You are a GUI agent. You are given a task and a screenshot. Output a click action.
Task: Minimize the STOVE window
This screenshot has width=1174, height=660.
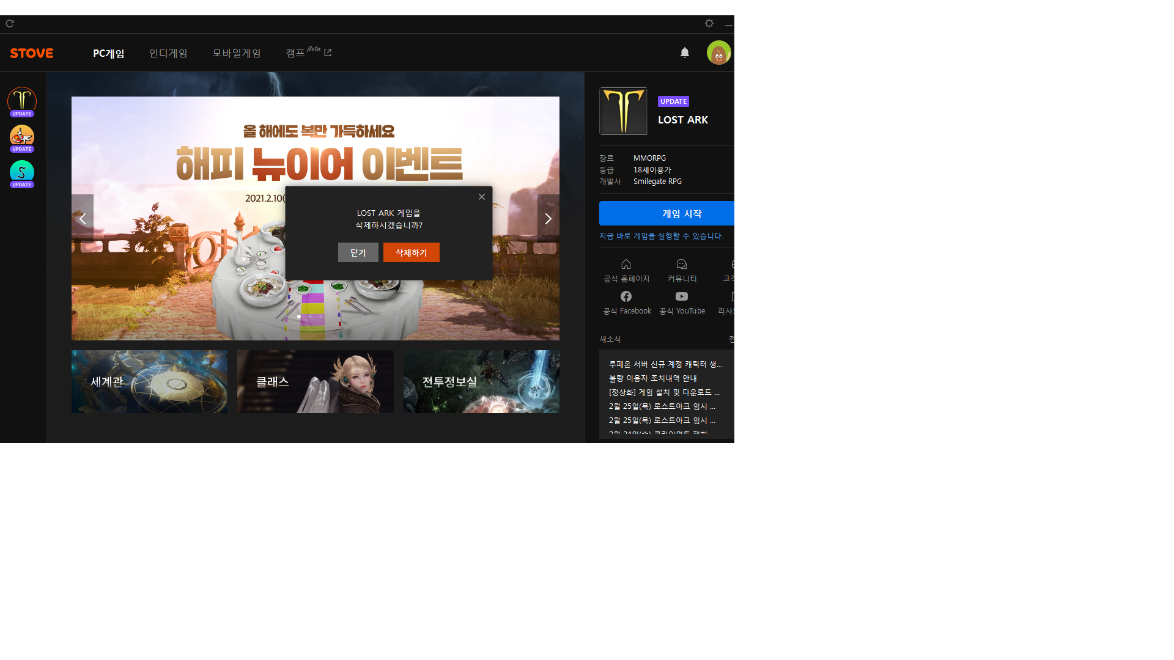coord(728,24)
